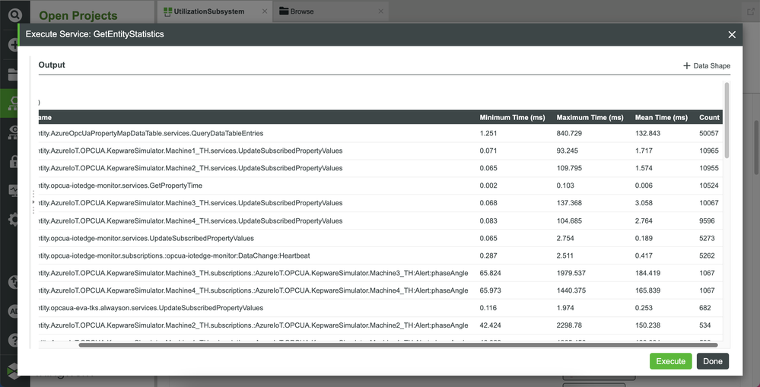Select the Machine1_TH UpdateSubscribedPropertyValues row name
The height and width of the screenshot is (387, 760).
coord(190,151)
